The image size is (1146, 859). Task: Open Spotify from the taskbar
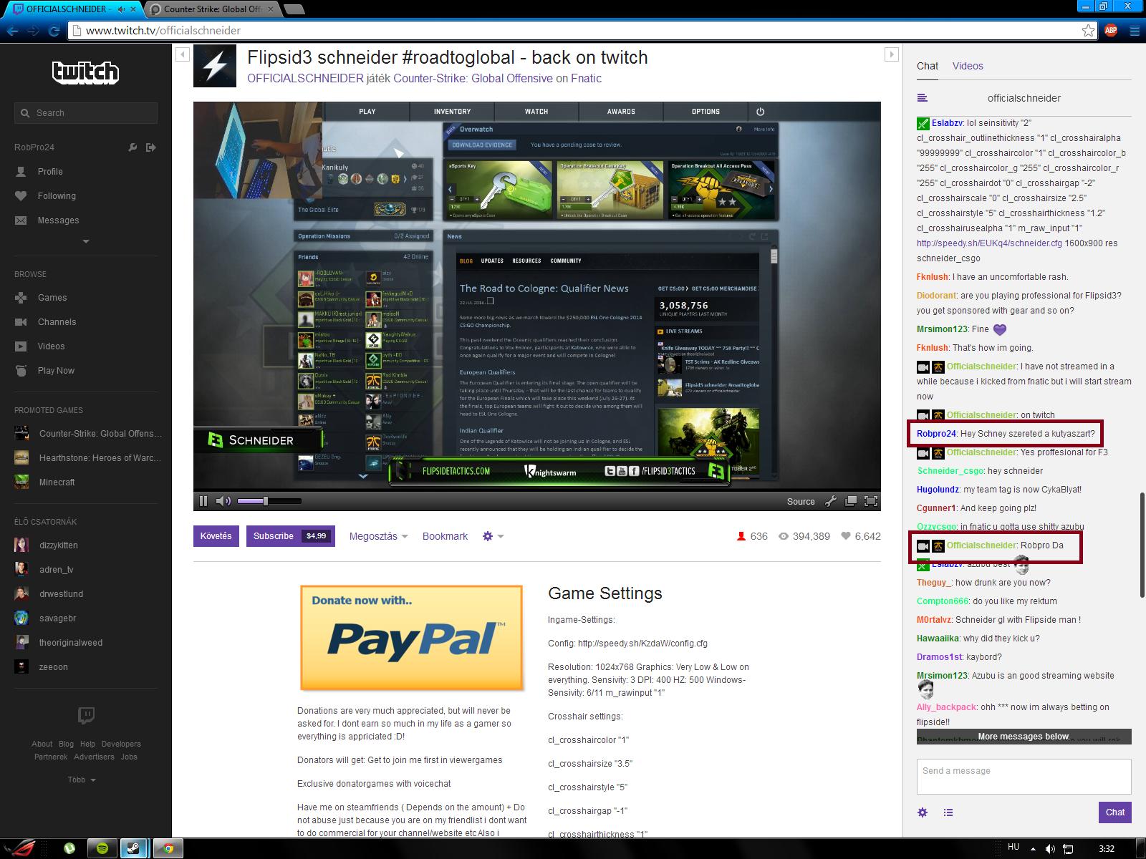(102, 848)
